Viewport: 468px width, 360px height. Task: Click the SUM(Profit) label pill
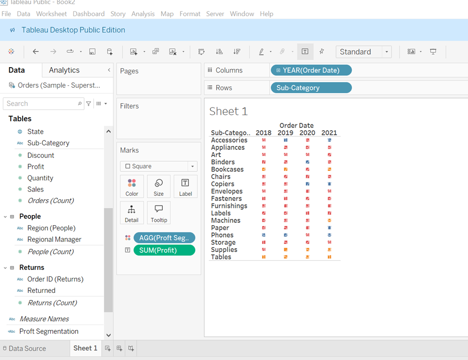pyautogui.click(x=165, y=250)
